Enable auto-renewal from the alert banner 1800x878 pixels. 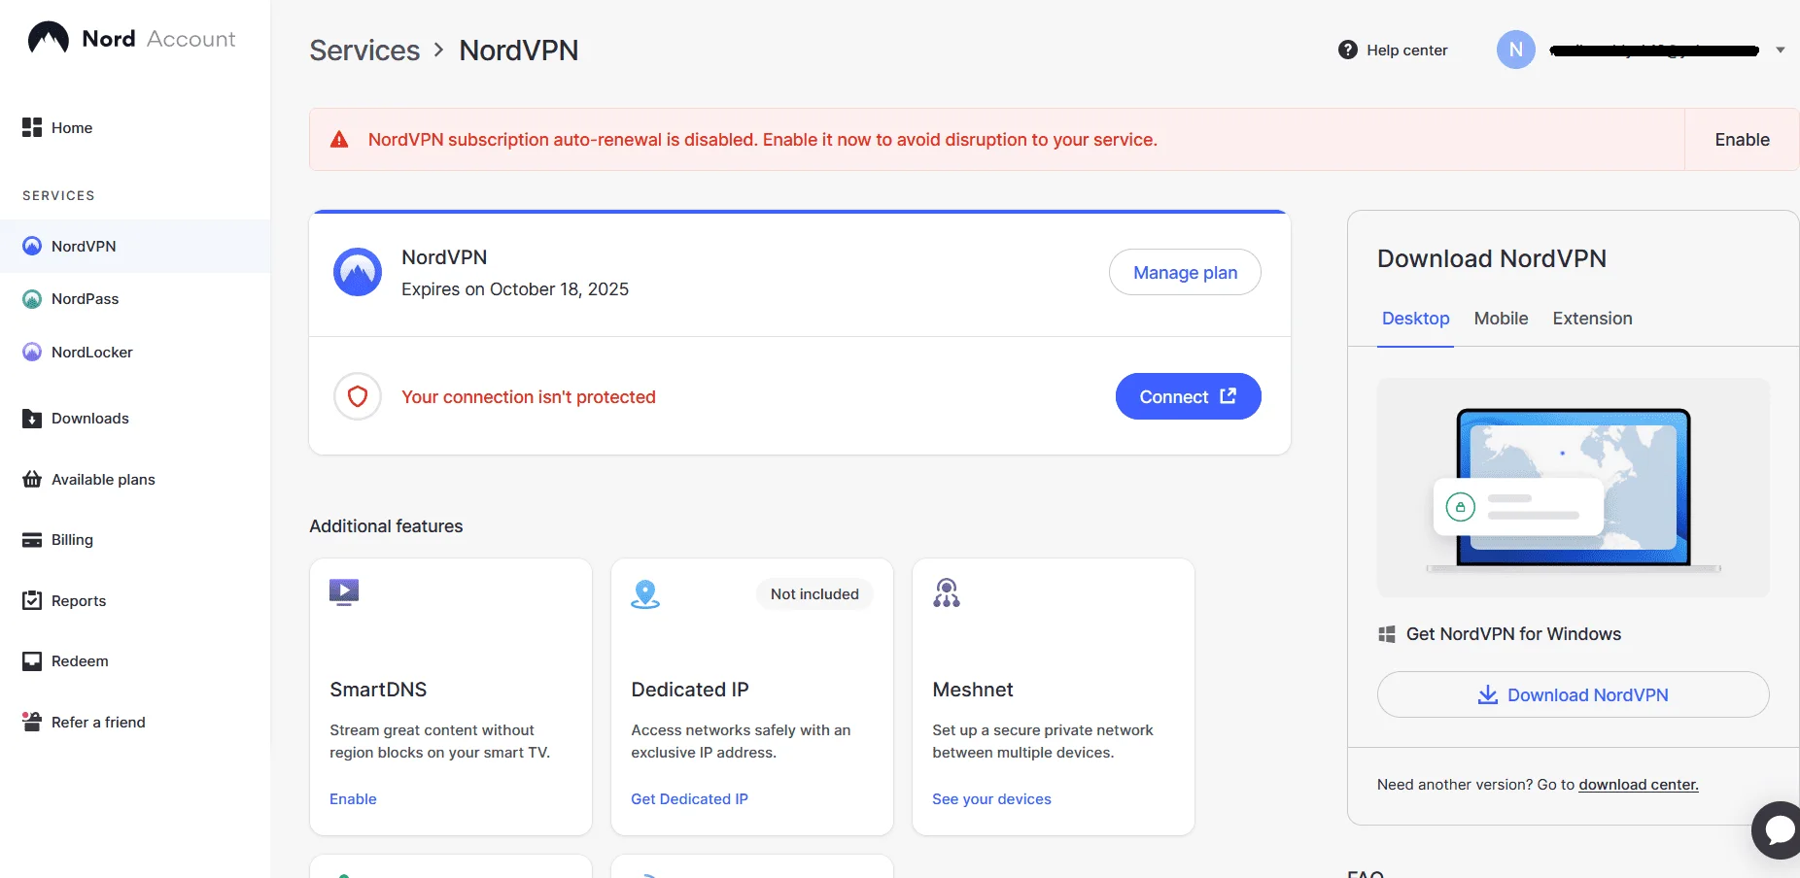point(1742,140)
